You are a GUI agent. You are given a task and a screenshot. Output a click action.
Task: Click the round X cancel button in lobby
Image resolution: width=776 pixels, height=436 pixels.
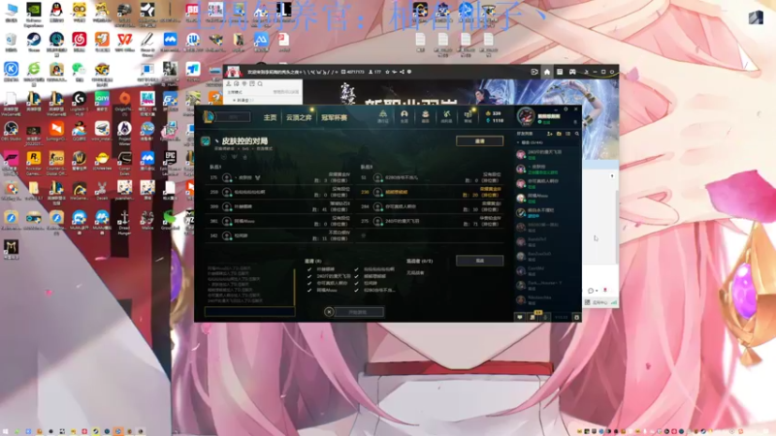pos(329,312)
